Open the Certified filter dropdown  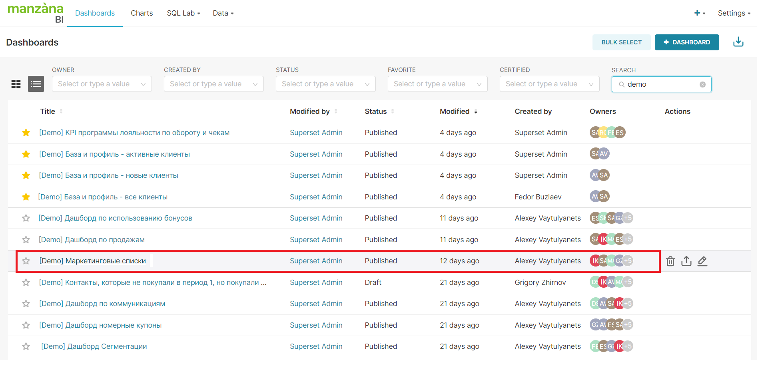pyautogui.click(x=549, y=84)
